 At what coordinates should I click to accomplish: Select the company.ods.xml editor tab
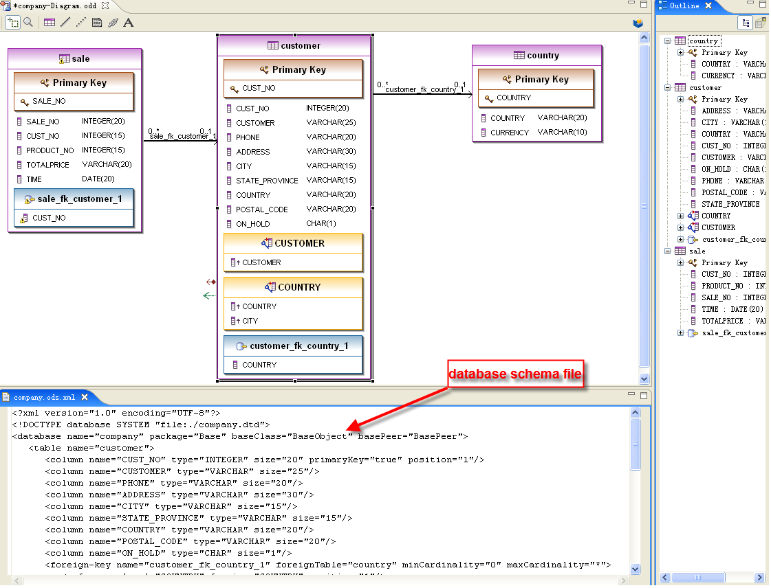pos(44,398)
